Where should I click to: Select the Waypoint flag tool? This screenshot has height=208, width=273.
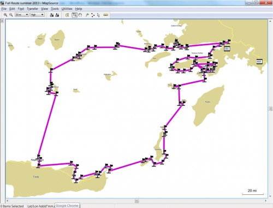point(87,15)
